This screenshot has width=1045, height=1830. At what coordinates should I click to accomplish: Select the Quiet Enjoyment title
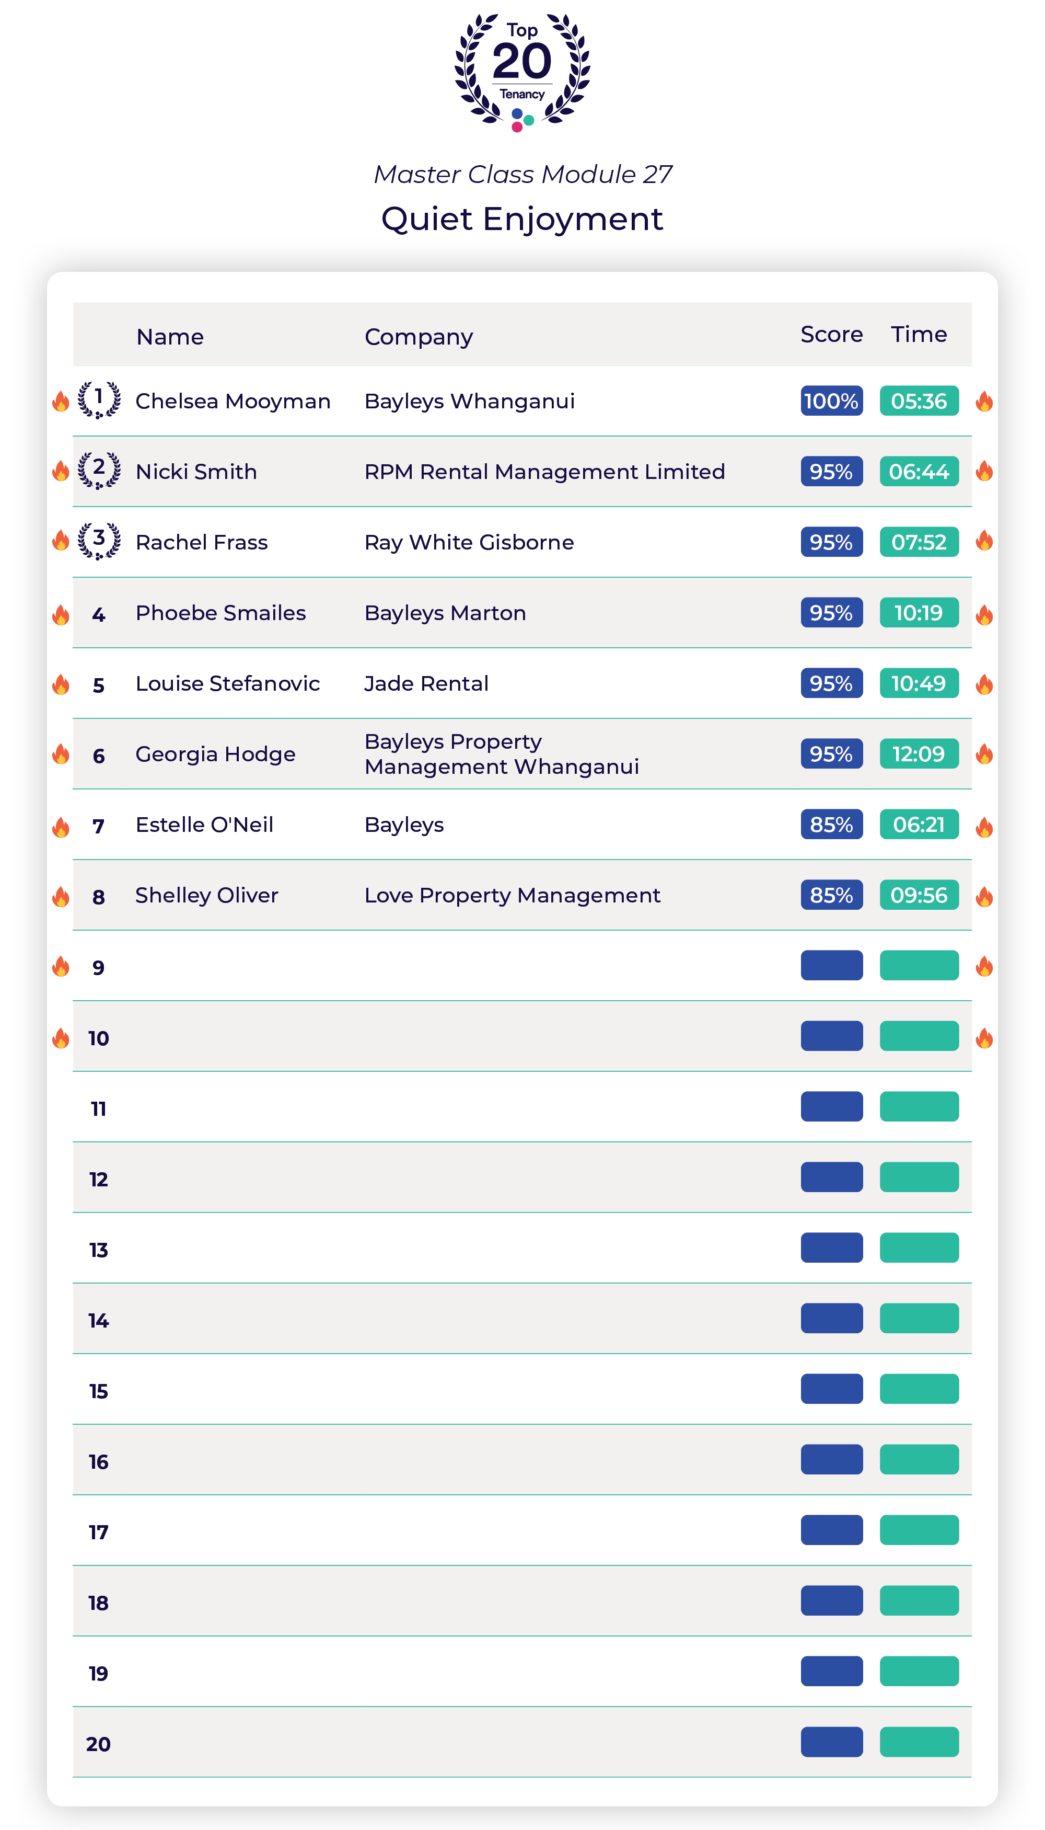(522, 219)
